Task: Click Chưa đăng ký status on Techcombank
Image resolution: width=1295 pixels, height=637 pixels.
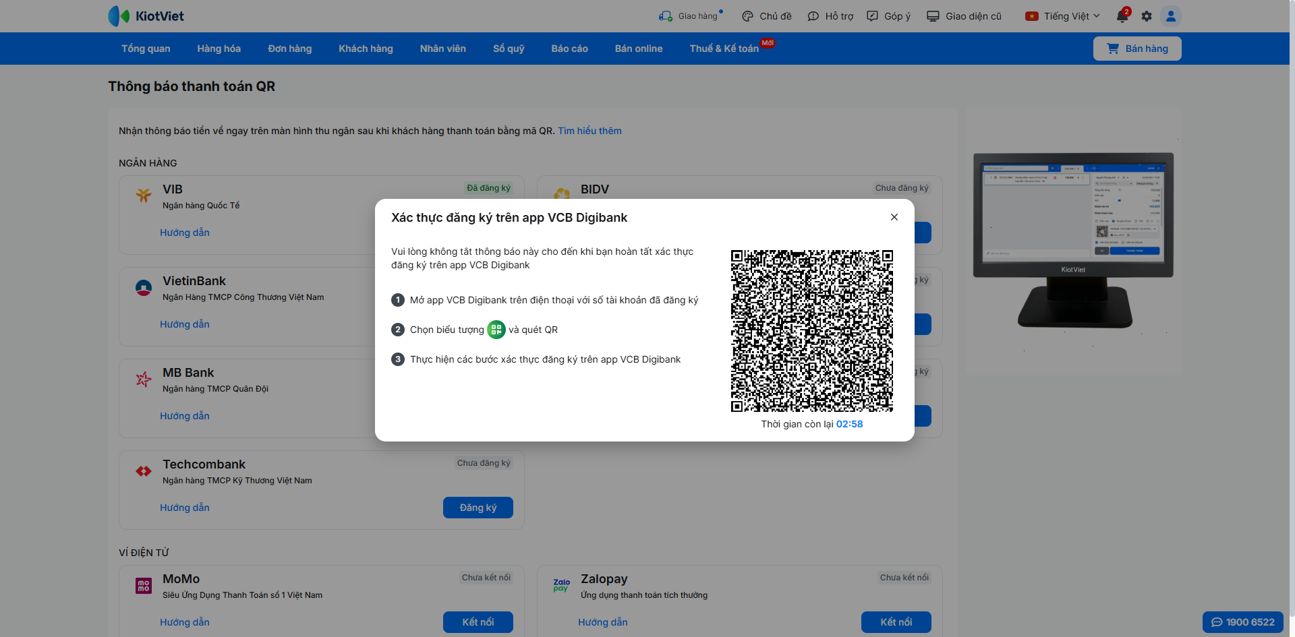Action: [x=484, y=463]
